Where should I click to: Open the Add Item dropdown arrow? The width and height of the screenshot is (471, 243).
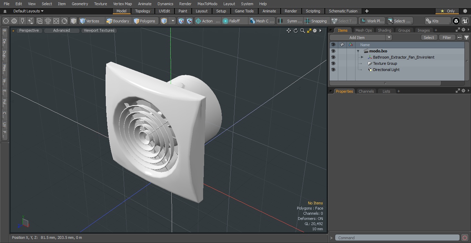389,37
